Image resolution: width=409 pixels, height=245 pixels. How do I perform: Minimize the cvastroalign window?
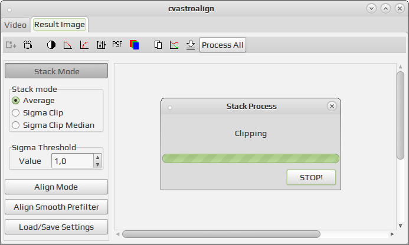pyautogui.click(x=371, y=8)
